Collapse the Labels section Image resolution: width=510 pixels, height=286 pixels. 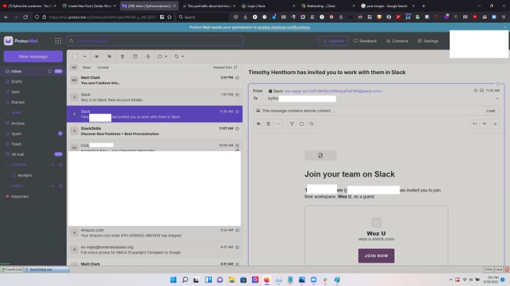point(15,186)
